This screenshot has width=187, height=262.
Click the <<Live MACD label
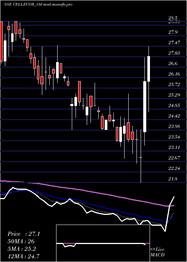tap(157, 252)
